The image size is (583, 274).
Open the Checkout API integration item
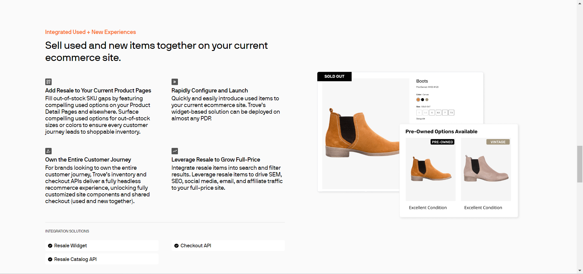tap(228, 246)
